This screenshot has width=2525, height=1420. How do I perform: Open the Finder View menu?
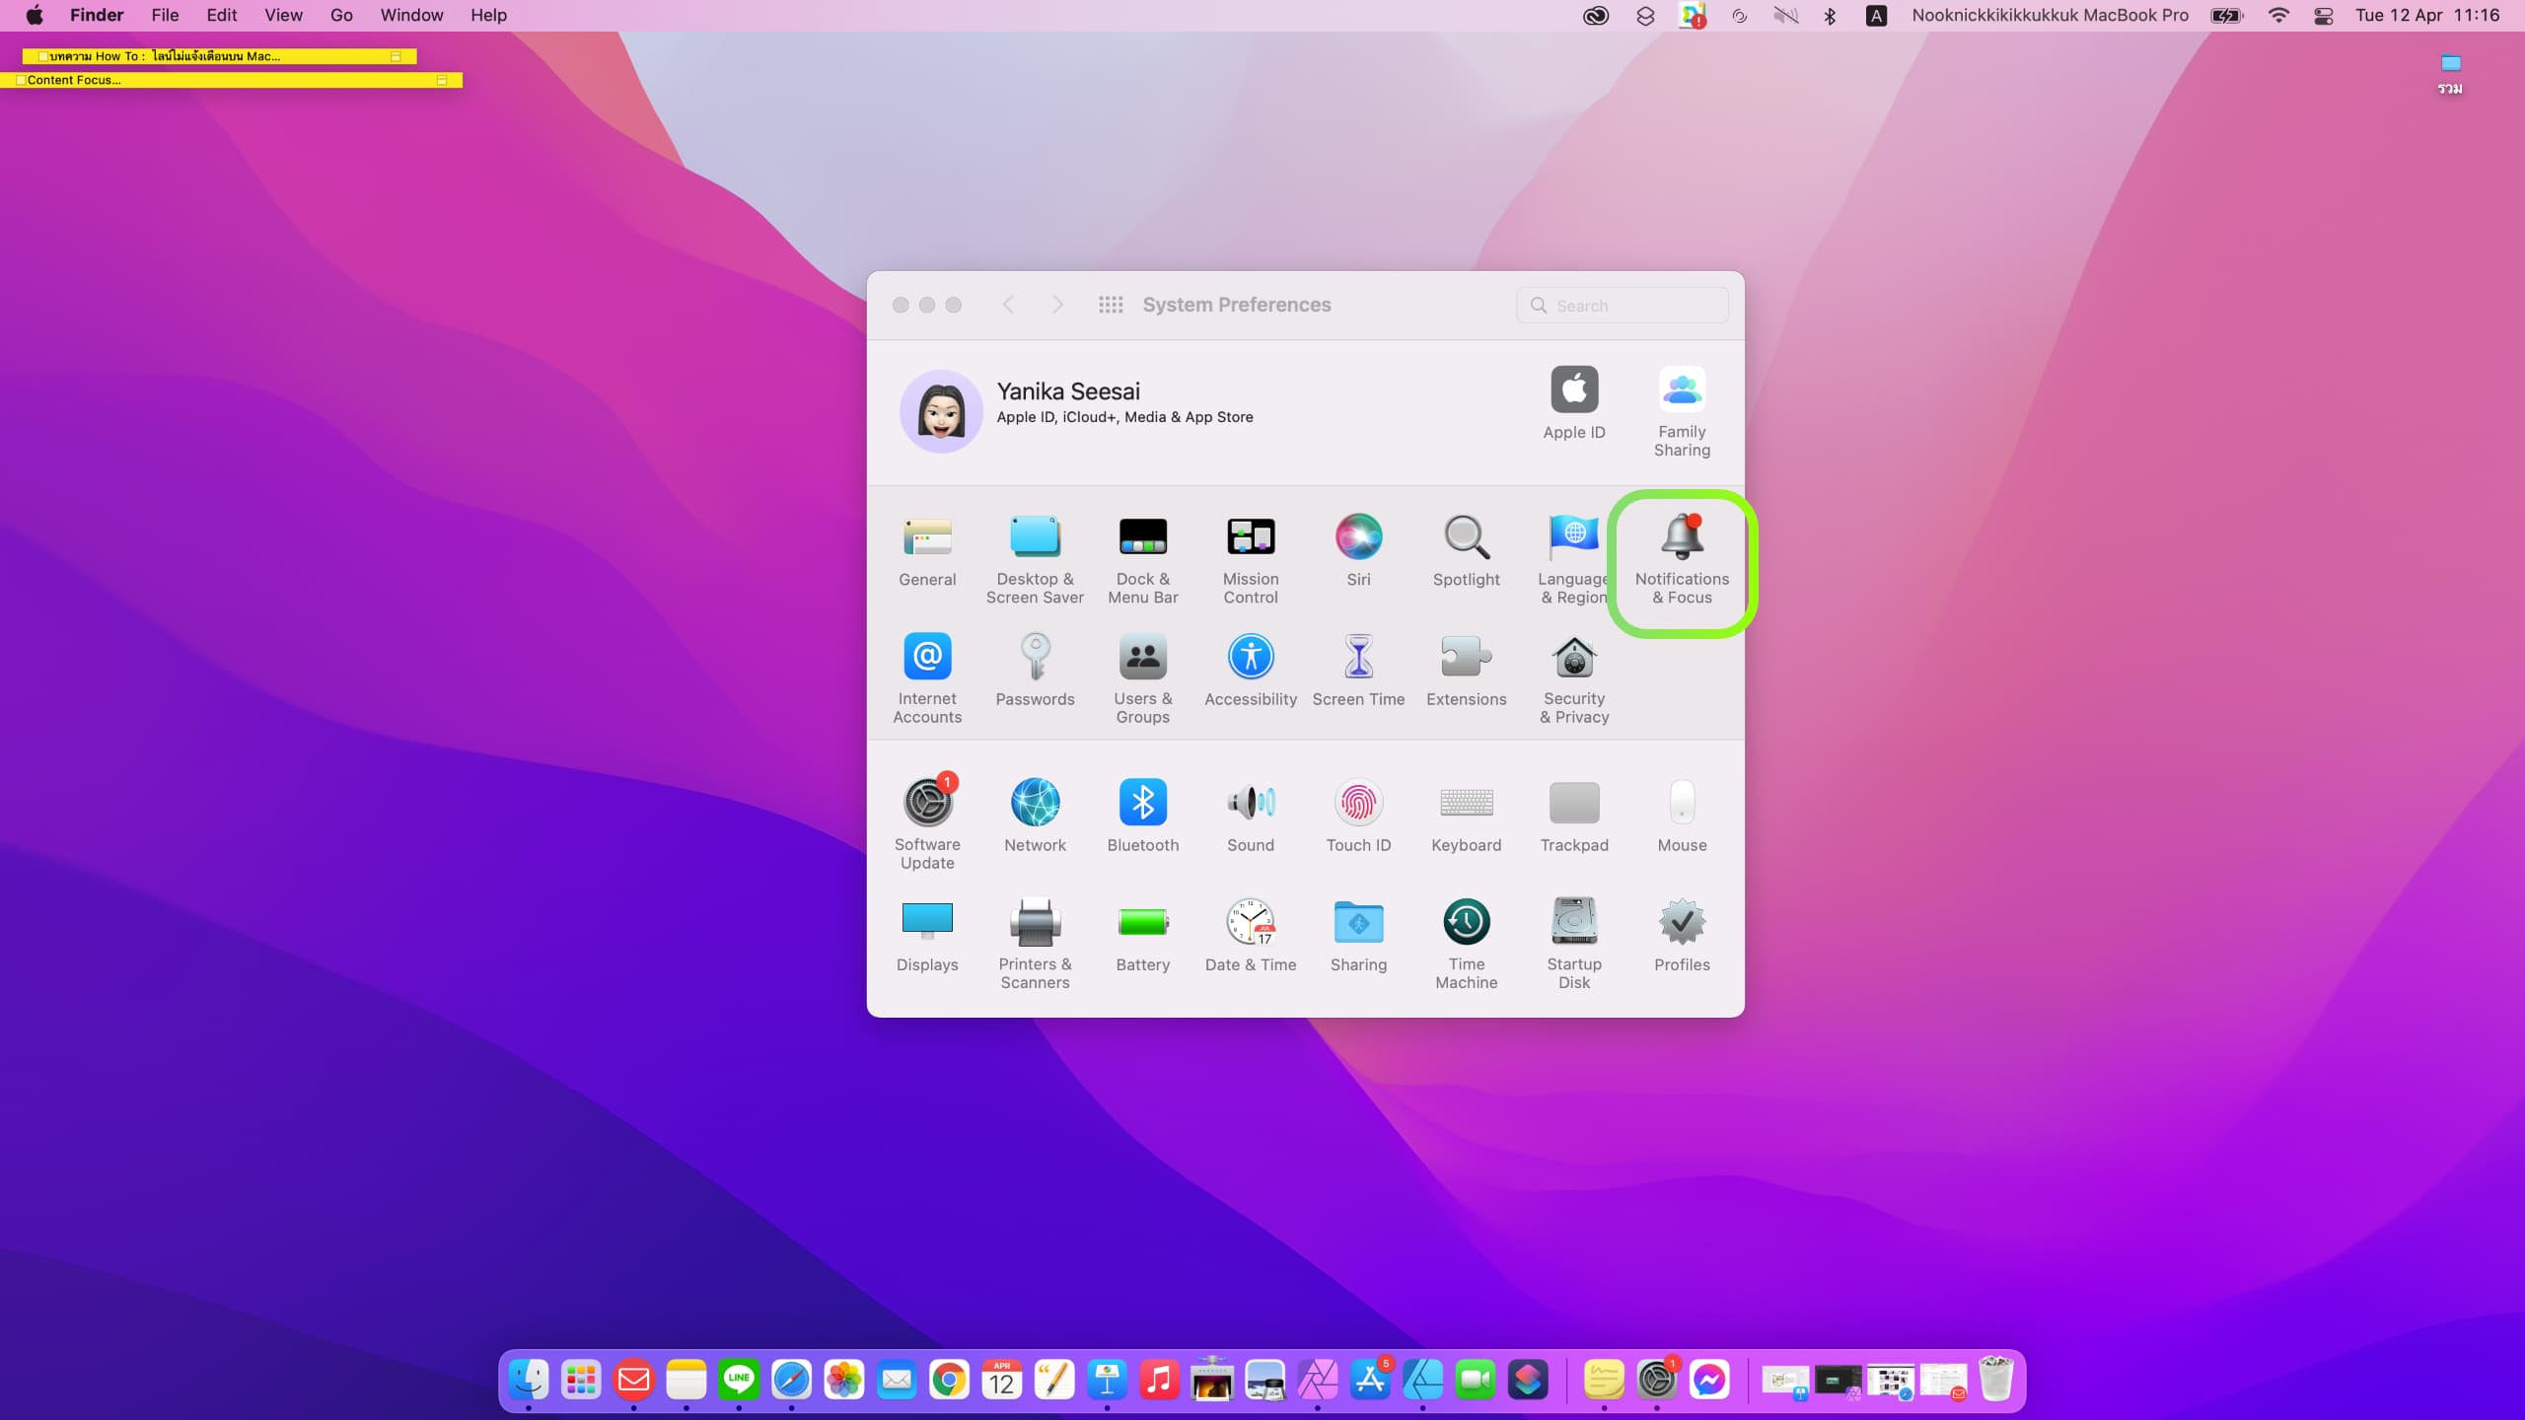[283, 15]
